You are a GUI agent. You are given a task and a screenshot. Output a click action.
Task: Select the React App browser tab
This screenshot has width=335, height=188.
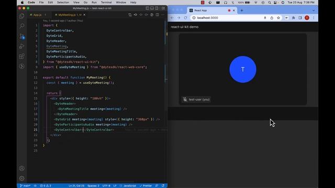click(x=212, y=10)
